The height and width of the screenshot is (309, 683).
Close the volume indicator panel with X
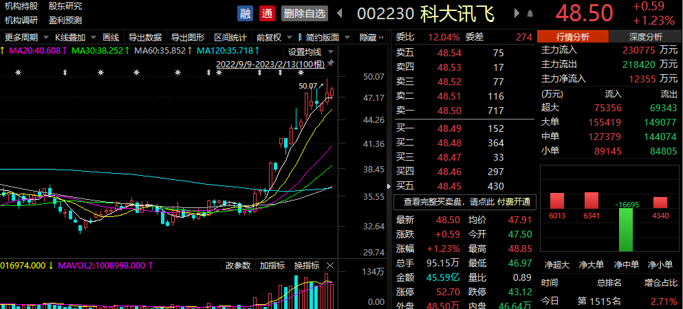[x=331, y=266]
